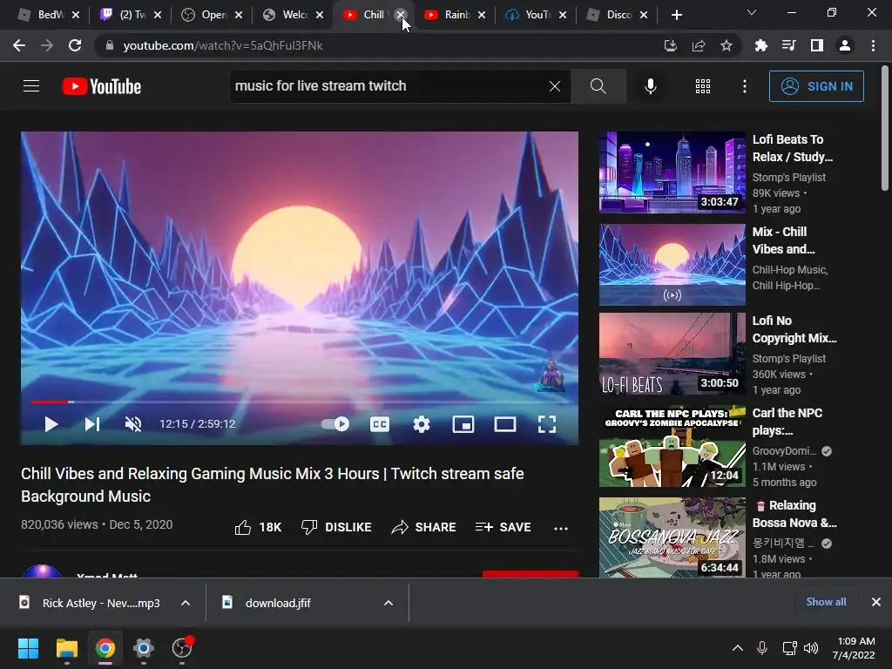This screenshot has width=892, height=669.
Task: Unmute the video player
Action: pyautogui.click(x=133, y=424)
